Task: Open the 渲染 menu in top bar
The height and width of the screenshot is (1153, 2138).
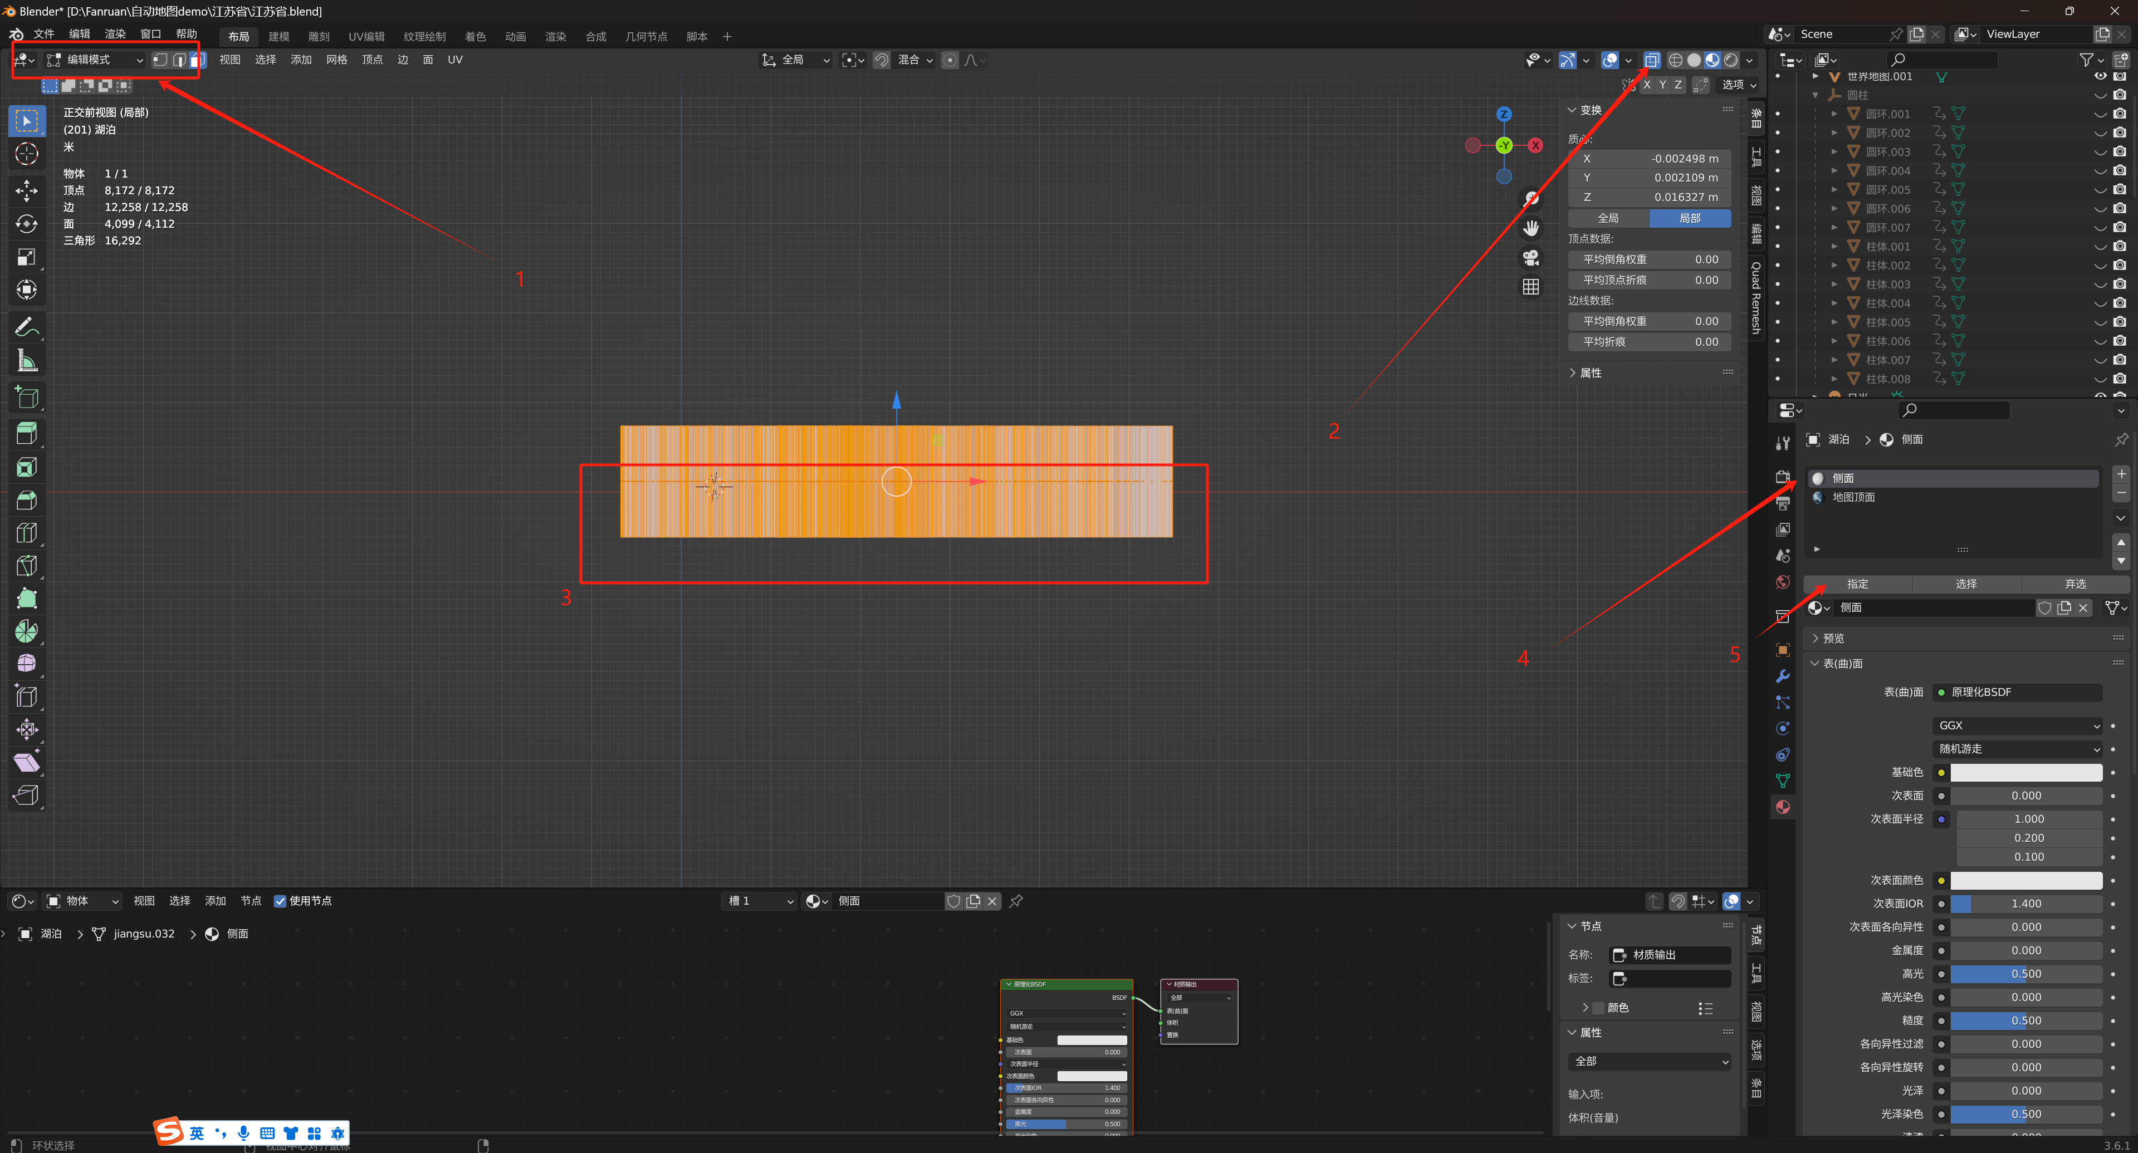Action: tap(115, 35)
